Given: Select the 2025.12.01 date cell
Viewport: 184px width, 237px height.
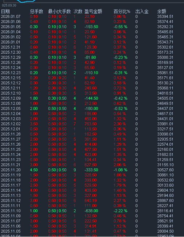Looking at the screenshot, I should 11,129.
